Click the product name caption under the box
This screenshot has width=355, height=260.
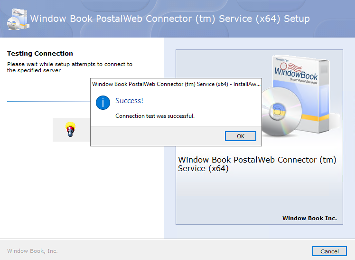tap(257, 164)
